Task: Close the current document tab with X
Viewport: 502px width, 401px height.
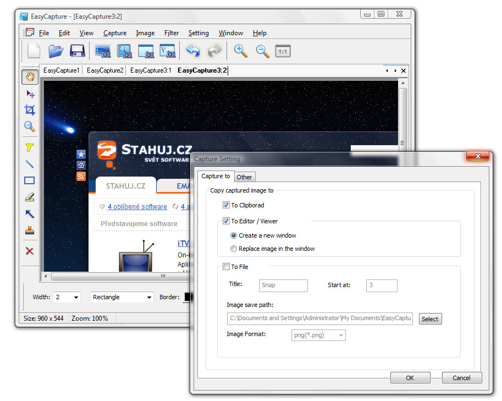Action: pos(404,71)
